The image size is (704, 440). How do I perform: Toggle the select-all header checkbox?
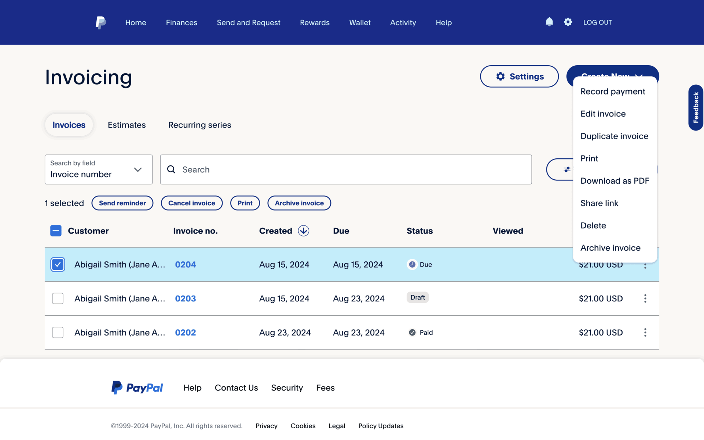[56, 231]
